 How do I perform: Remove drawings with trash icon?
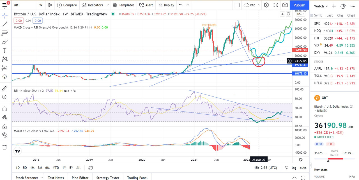[x=4, y=147]
